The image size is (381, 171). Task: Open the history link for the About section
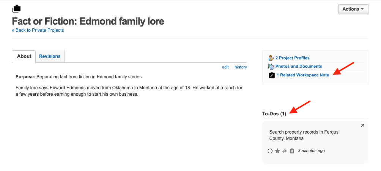pos(241,67)
